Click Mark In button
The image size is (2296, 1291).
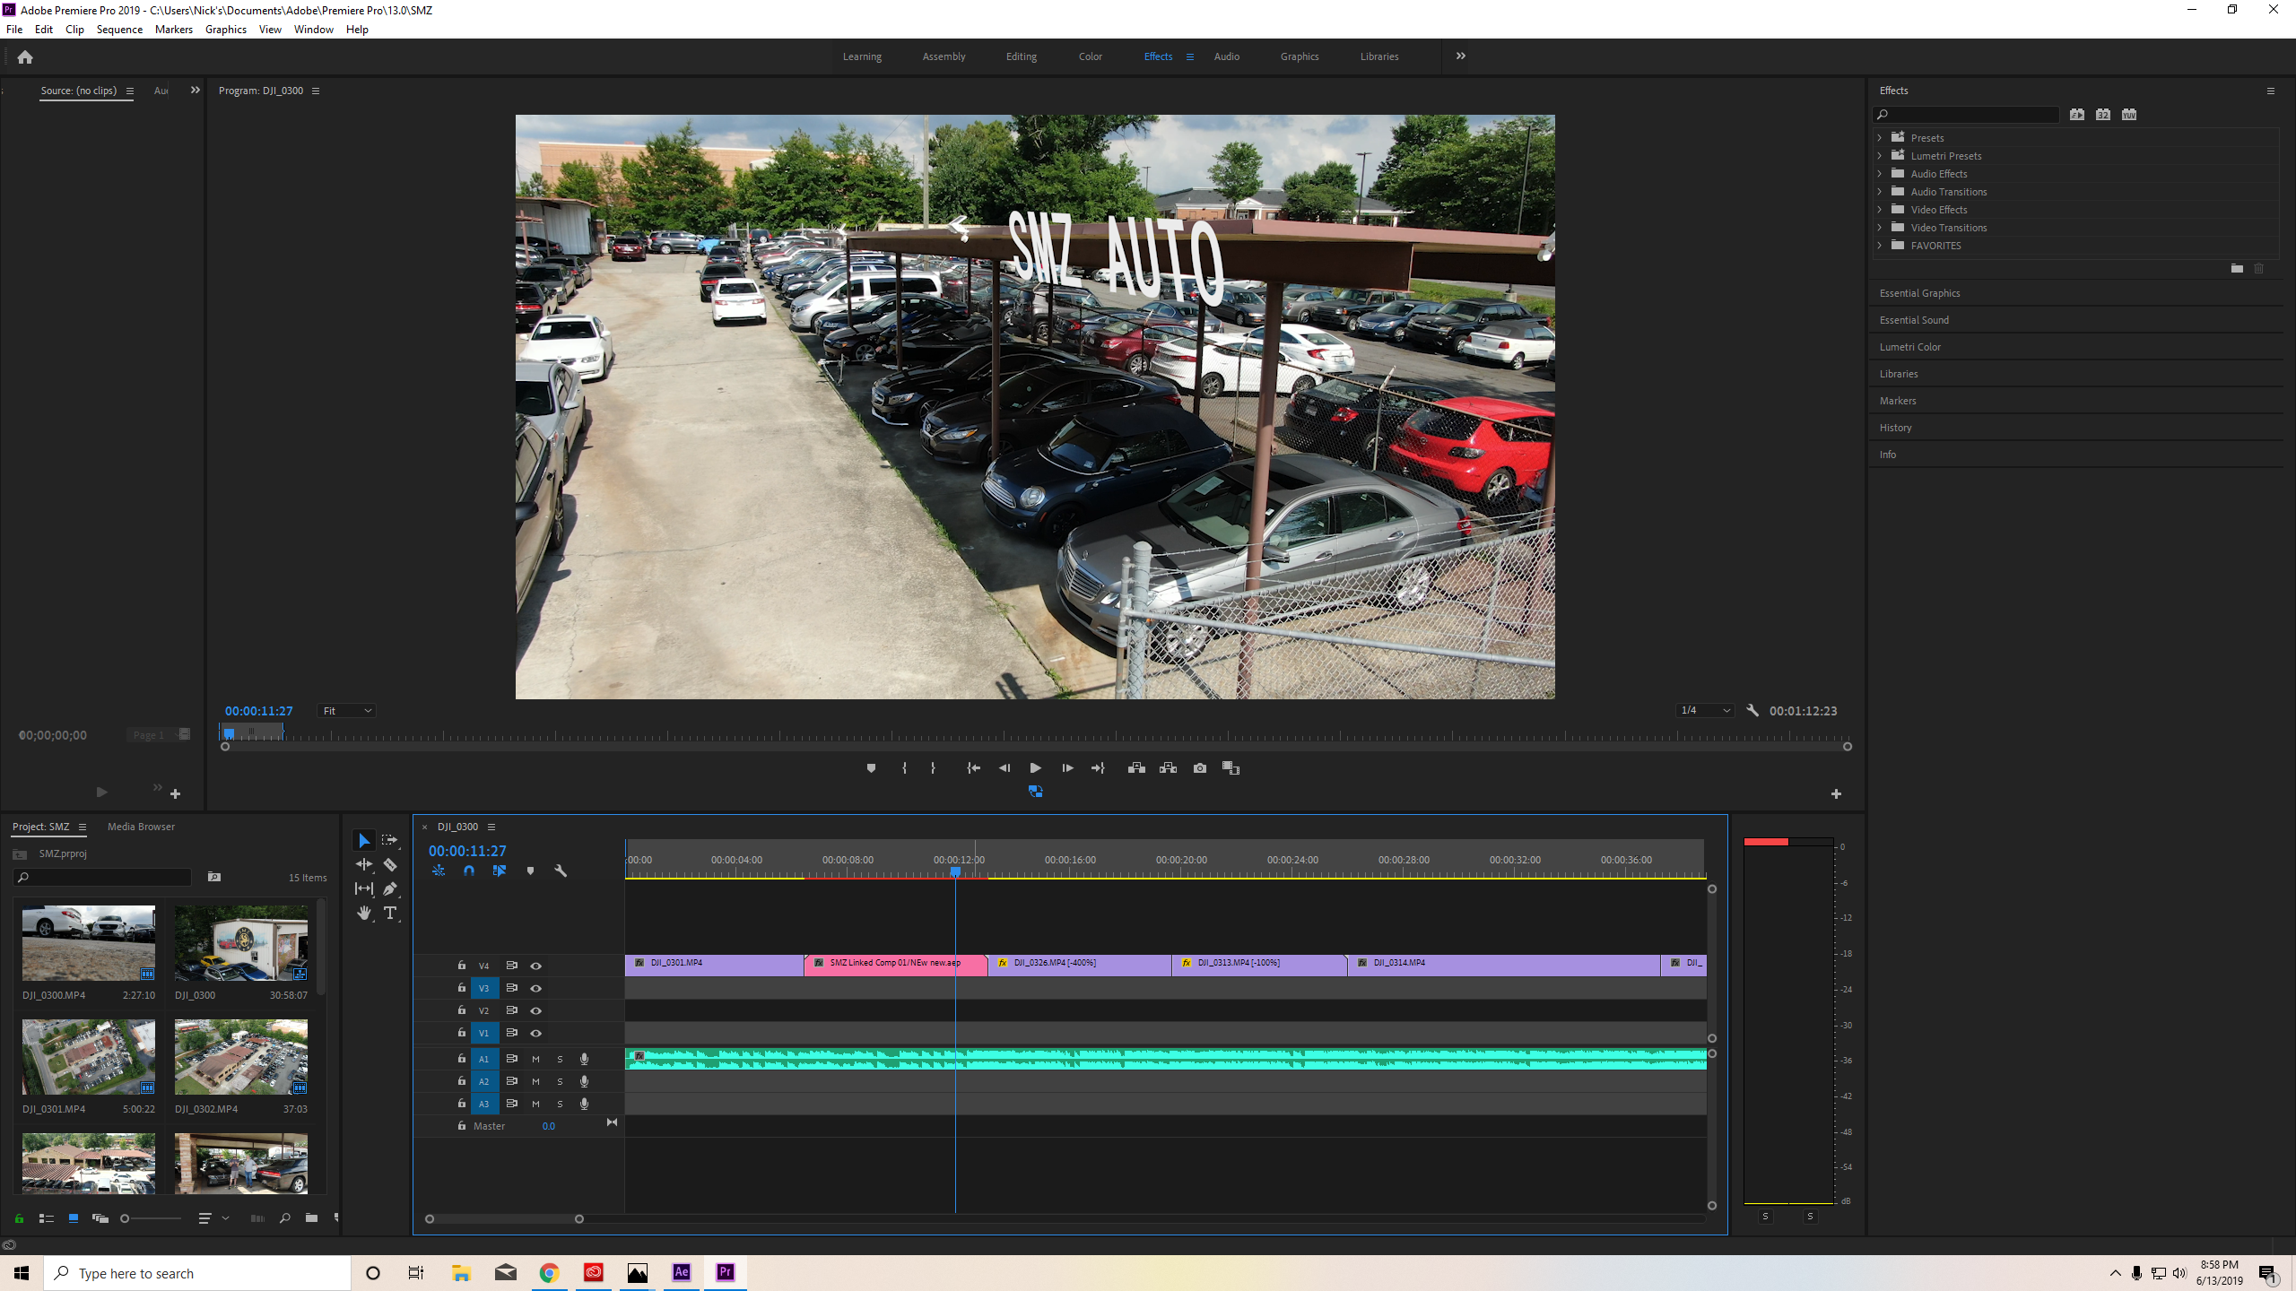[904, 768]
